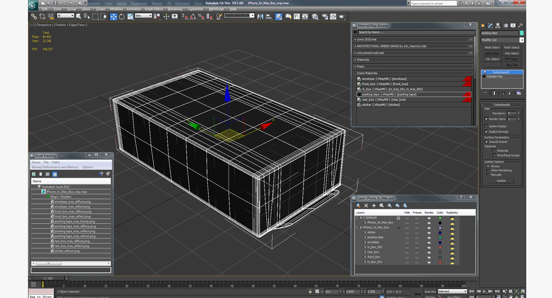Viewport: 552px width, 298px height.
Task: Click the Patch Select button
Action: pyautogui.click(x=512, y=48)
